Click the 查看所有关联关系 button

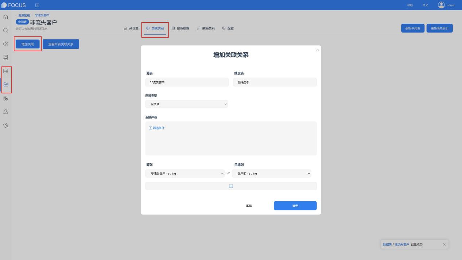pos(61,44)
